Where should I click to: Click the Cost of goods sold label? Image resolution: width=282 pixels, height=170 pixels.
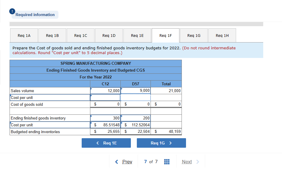coord(27,104)
